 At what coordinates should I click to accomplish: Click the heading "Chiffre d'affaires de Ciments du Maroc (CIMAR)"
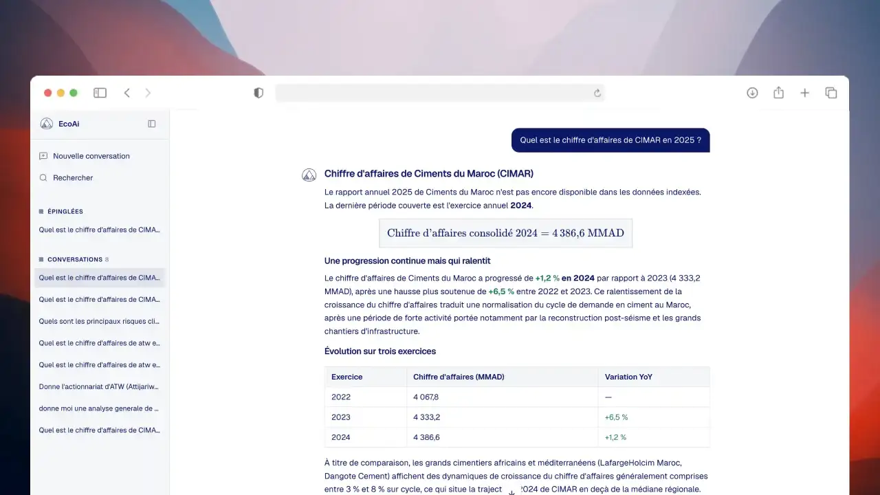(x=429, y=173)
